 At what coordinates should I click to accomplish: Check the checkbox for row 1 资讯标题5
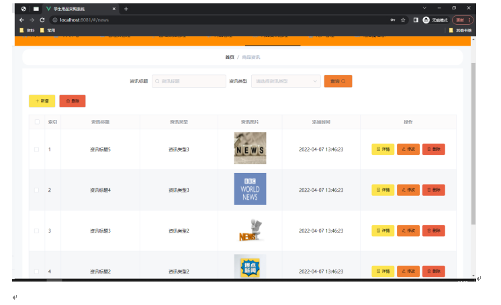coord(36,149)
